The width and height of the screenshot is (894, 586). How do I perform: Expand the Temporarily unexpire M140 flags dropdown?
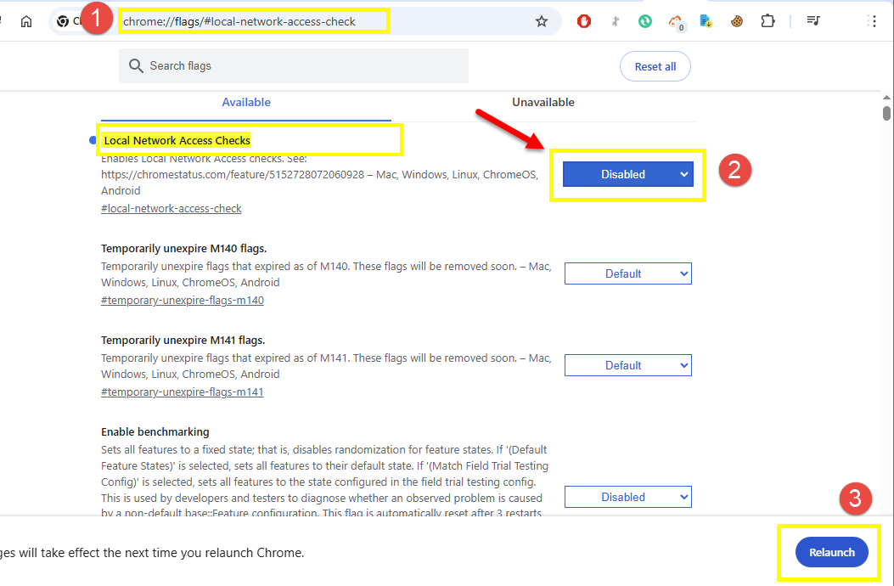coord(627,273)
